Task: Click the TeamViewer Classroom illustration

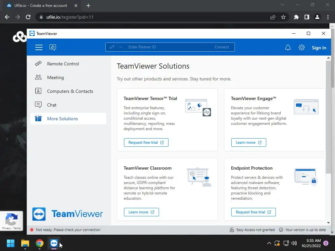Action: click(199, 177)
